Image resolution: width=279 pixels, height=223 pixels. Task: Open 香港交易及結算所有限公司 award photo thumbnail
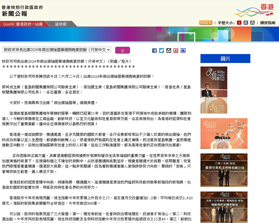pos(224,170)
